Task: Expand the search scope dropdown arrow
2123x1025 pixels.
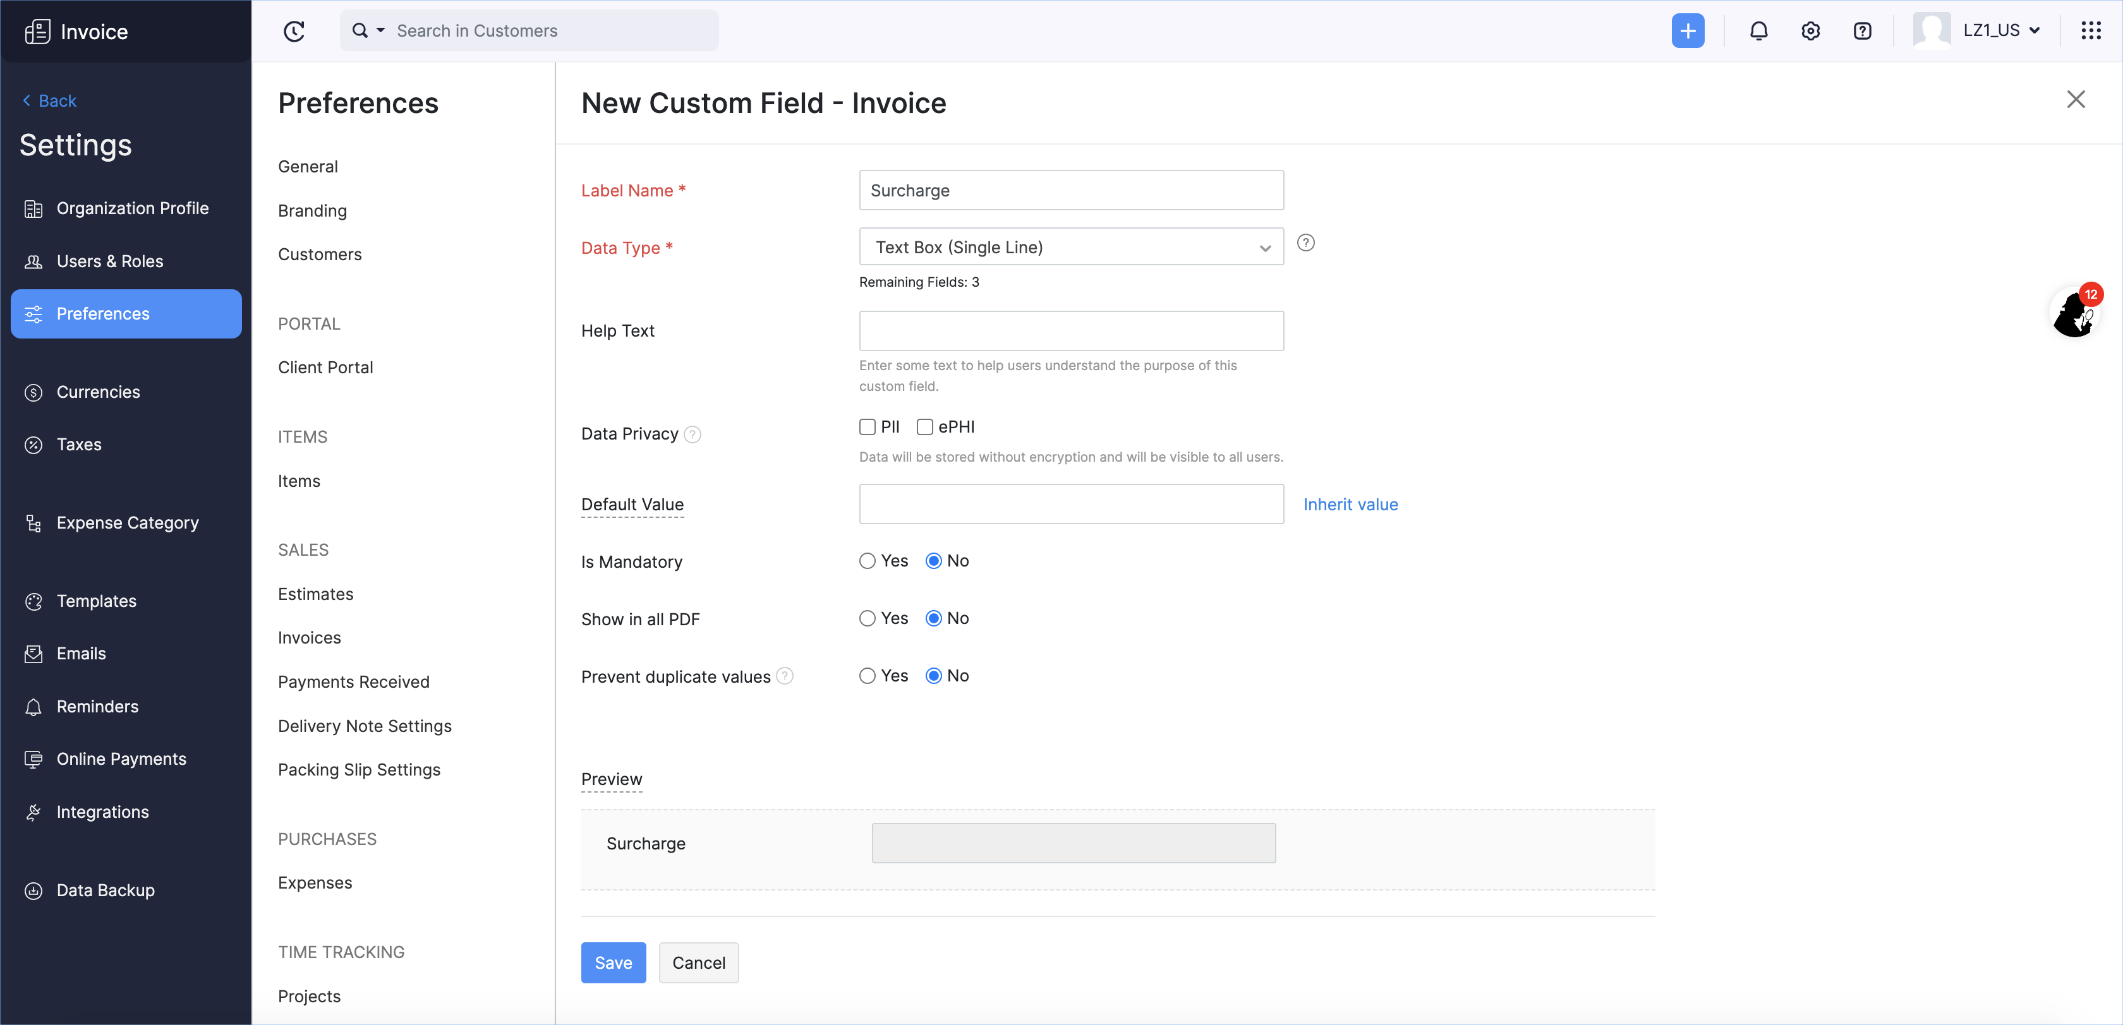Action: [x=381, y=30]
